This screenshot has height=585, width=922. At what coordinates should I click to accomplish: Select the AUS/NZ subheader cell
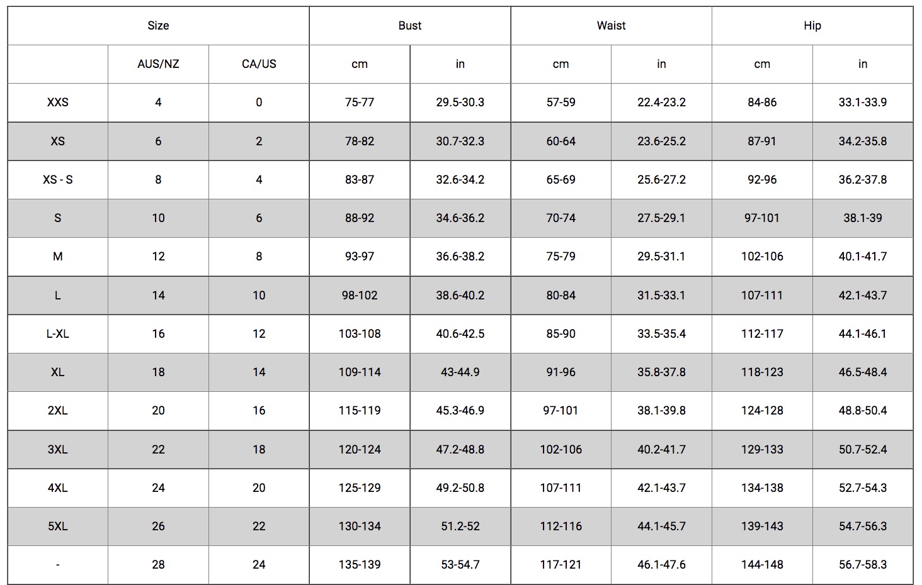158,64
